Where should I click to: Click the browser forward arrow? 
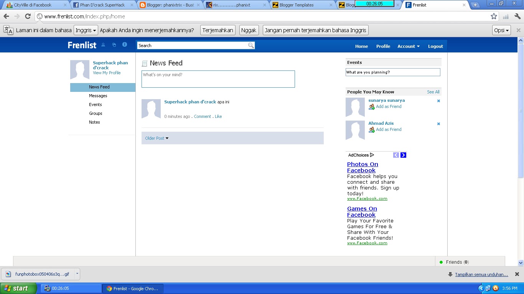pos(17,16)
